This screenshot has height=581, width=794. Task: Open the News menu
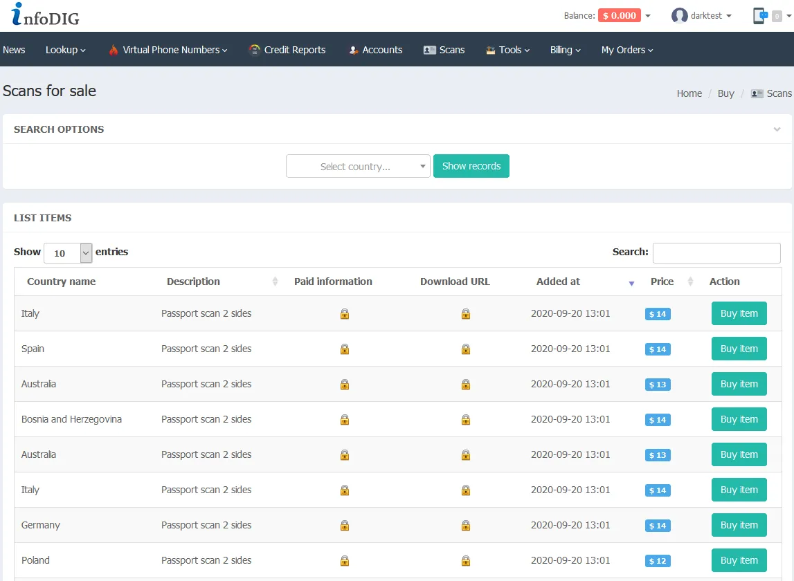pyautogui.click(x=14, y=50)
